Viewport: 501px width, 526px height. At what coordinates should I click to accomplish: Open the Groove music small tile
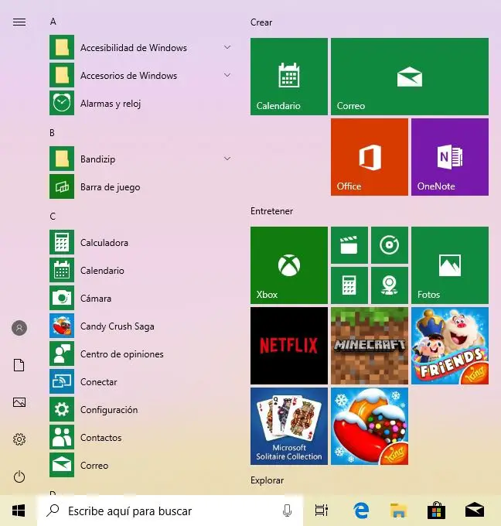(390, 245)
